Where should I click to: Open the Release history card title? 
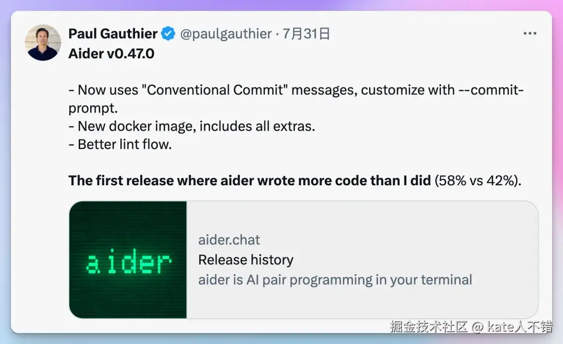246,260
